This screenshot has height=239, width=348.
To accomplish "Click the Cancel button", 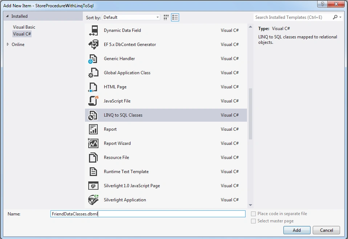I will (326, 230).
